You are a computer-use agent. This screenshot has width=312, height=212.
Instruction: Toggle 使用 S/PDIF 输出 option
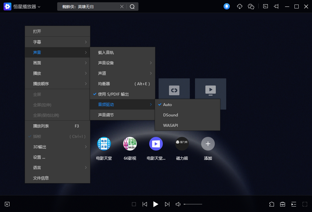tap(113, 94)
